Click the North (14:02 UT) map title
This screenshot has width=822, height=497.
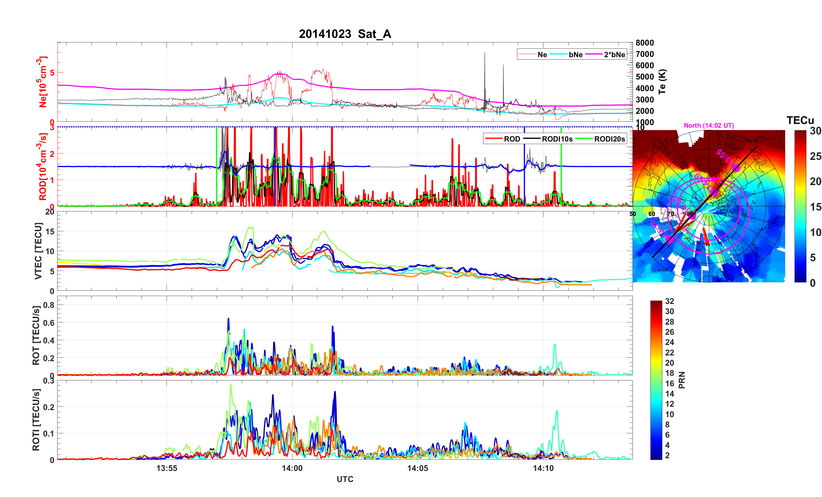[708, 125]
